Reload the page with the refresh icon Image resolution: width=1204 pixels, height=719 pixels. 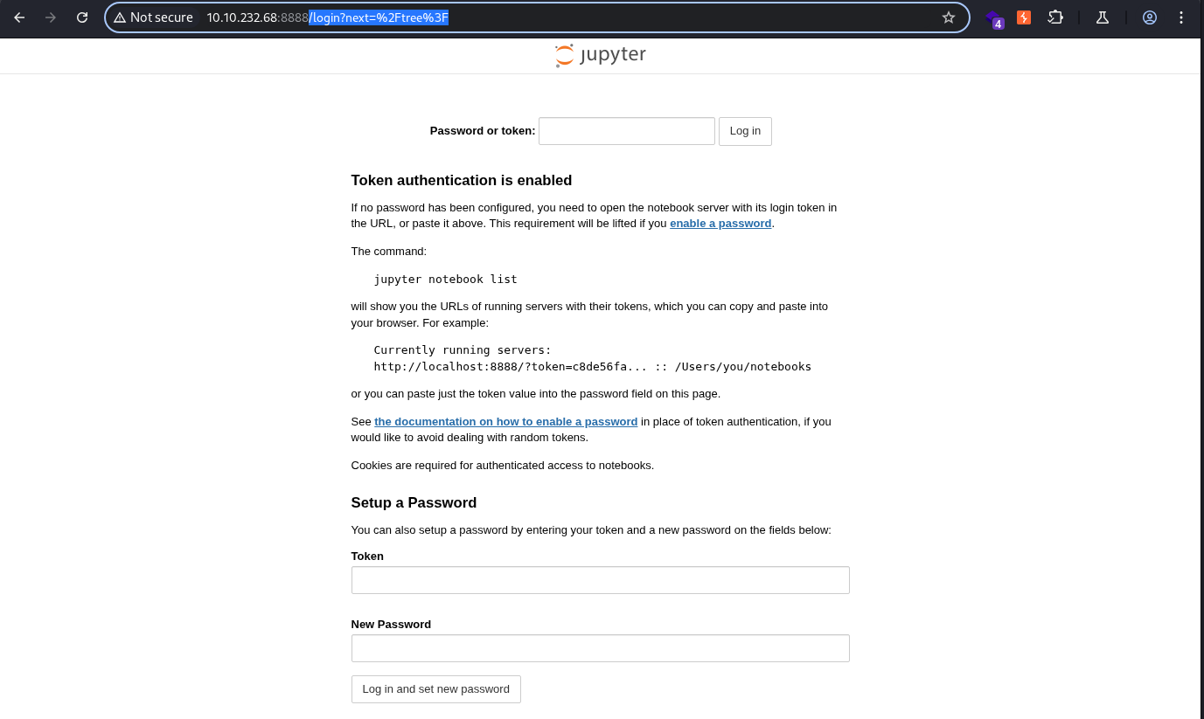point(82,17)
